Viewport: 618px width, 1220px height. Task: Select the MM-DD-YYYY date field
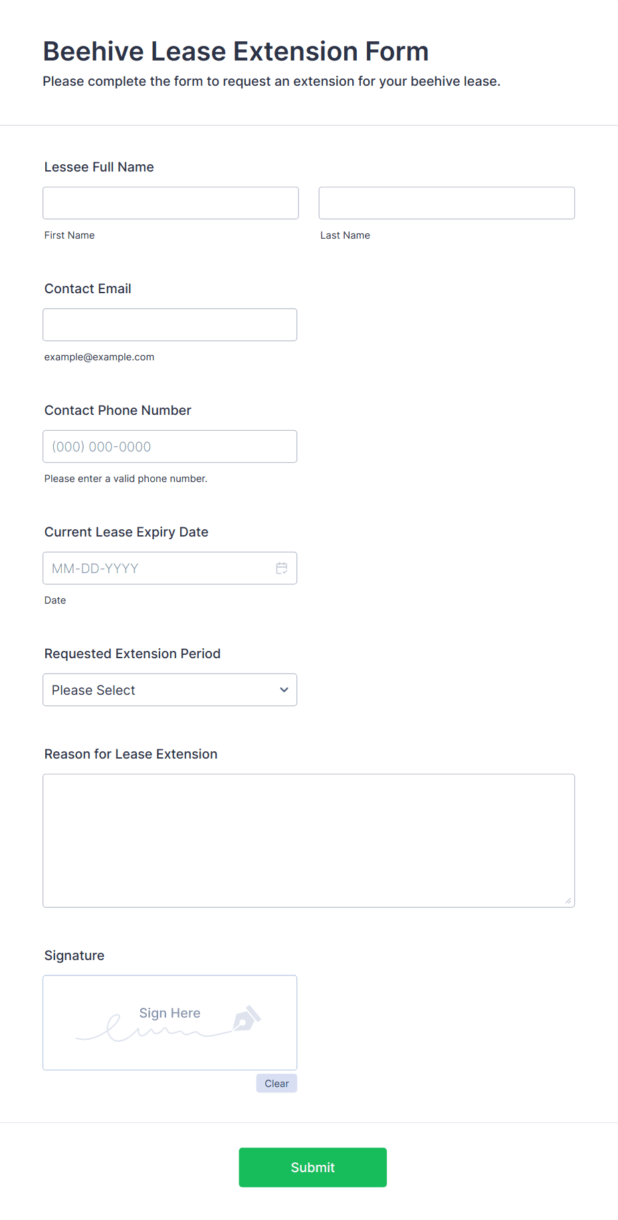click(170, 568)
